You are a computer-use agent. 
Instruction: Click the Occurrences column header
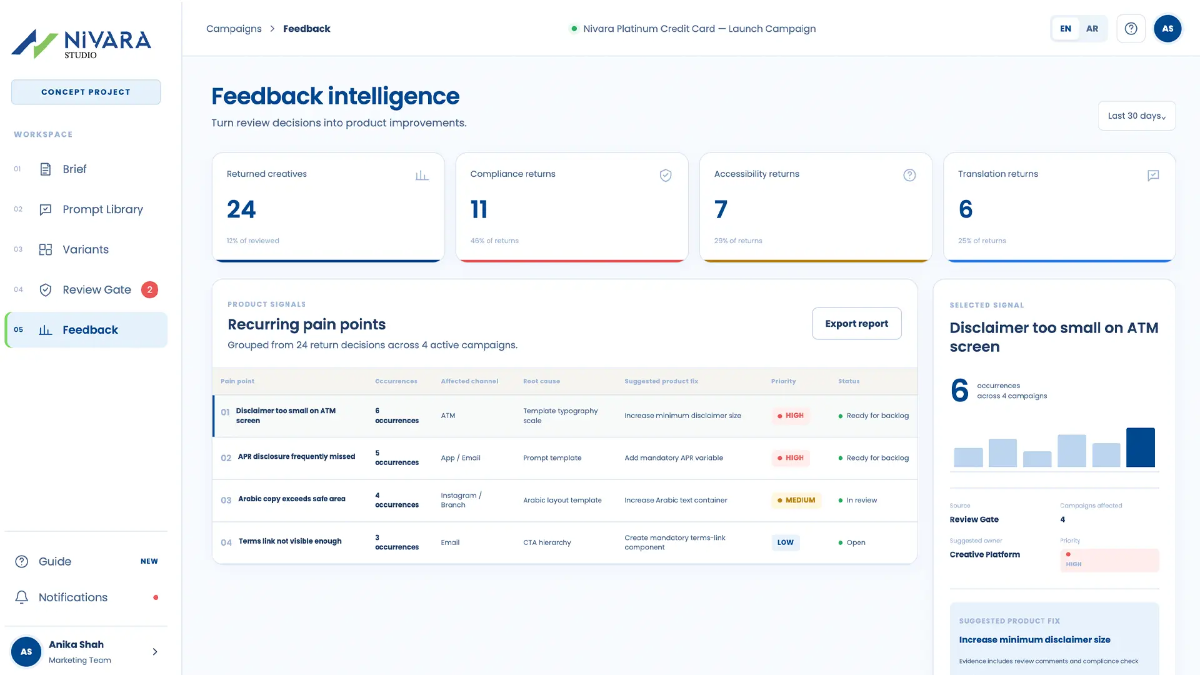click(396, 381)
